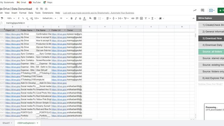Viewport: 224px width, 126px height.
Task: Open the Extensions menu
Action: pos(48,13)
